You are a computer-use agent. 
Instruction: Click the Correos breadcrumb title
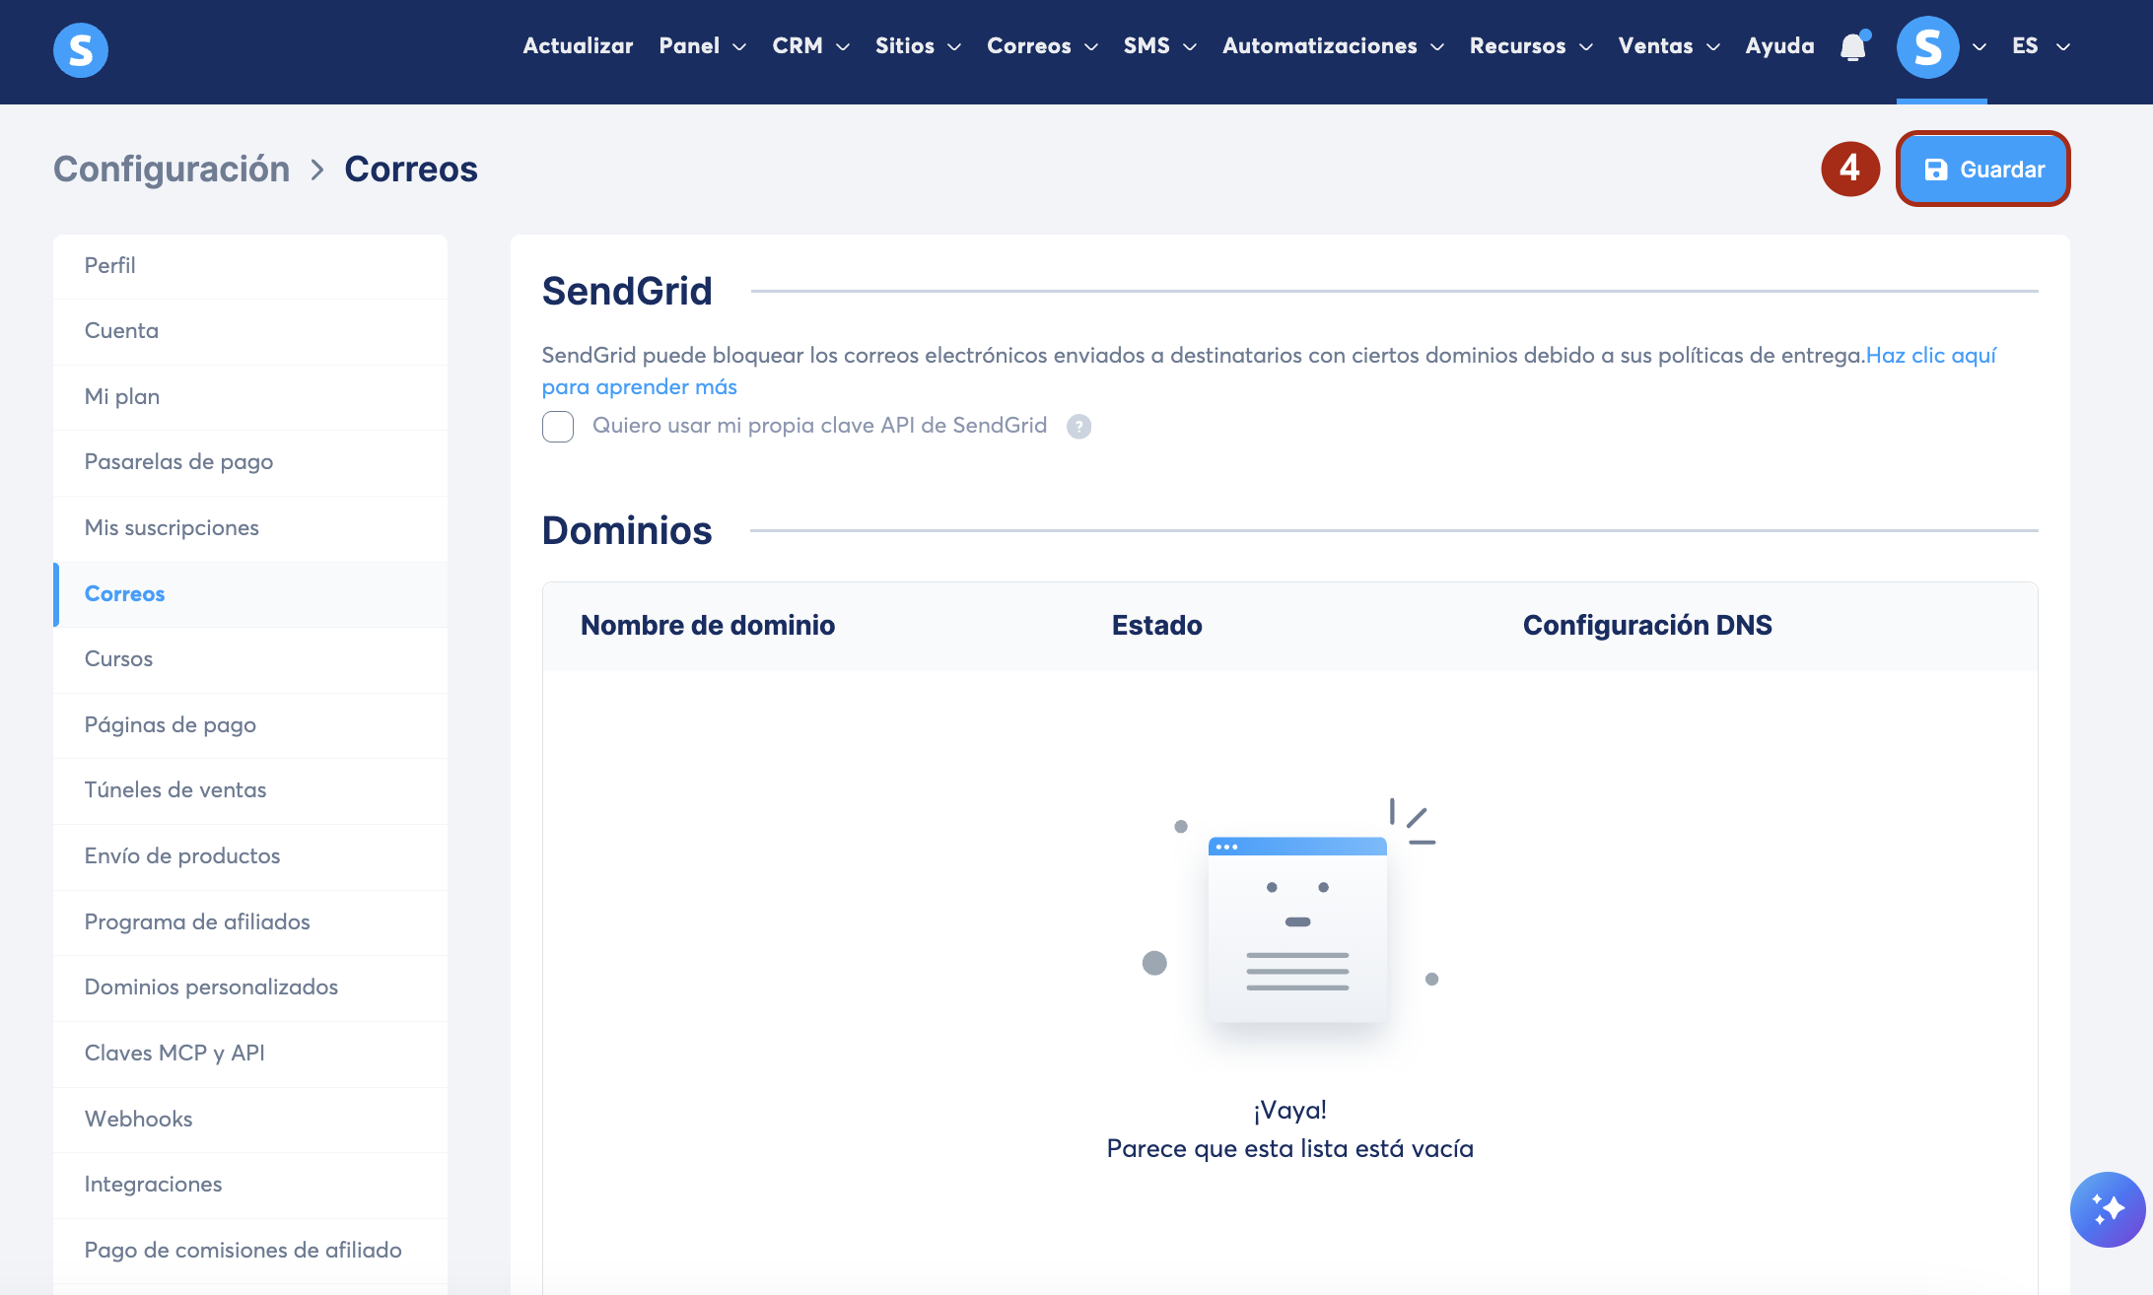pyautogui.click(x=411, y=170)
